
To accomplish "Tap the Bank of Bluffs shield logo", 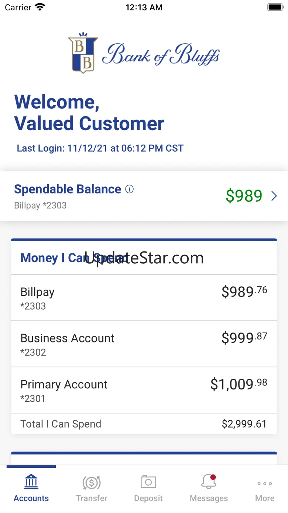I will 83,53.
